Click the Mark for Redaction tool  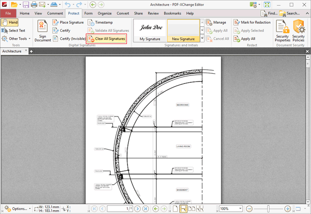[x=252, y=22]
